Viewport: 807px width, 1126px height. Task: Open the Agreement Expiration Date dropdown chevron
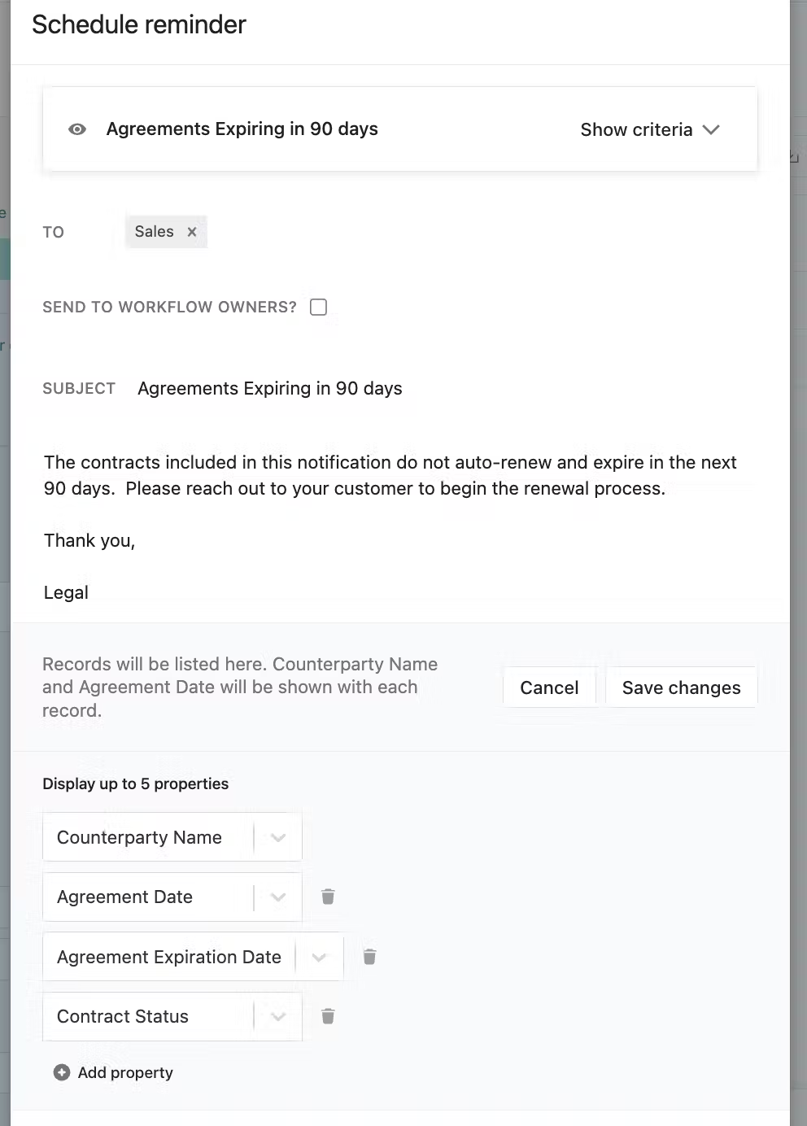[319, 957]
